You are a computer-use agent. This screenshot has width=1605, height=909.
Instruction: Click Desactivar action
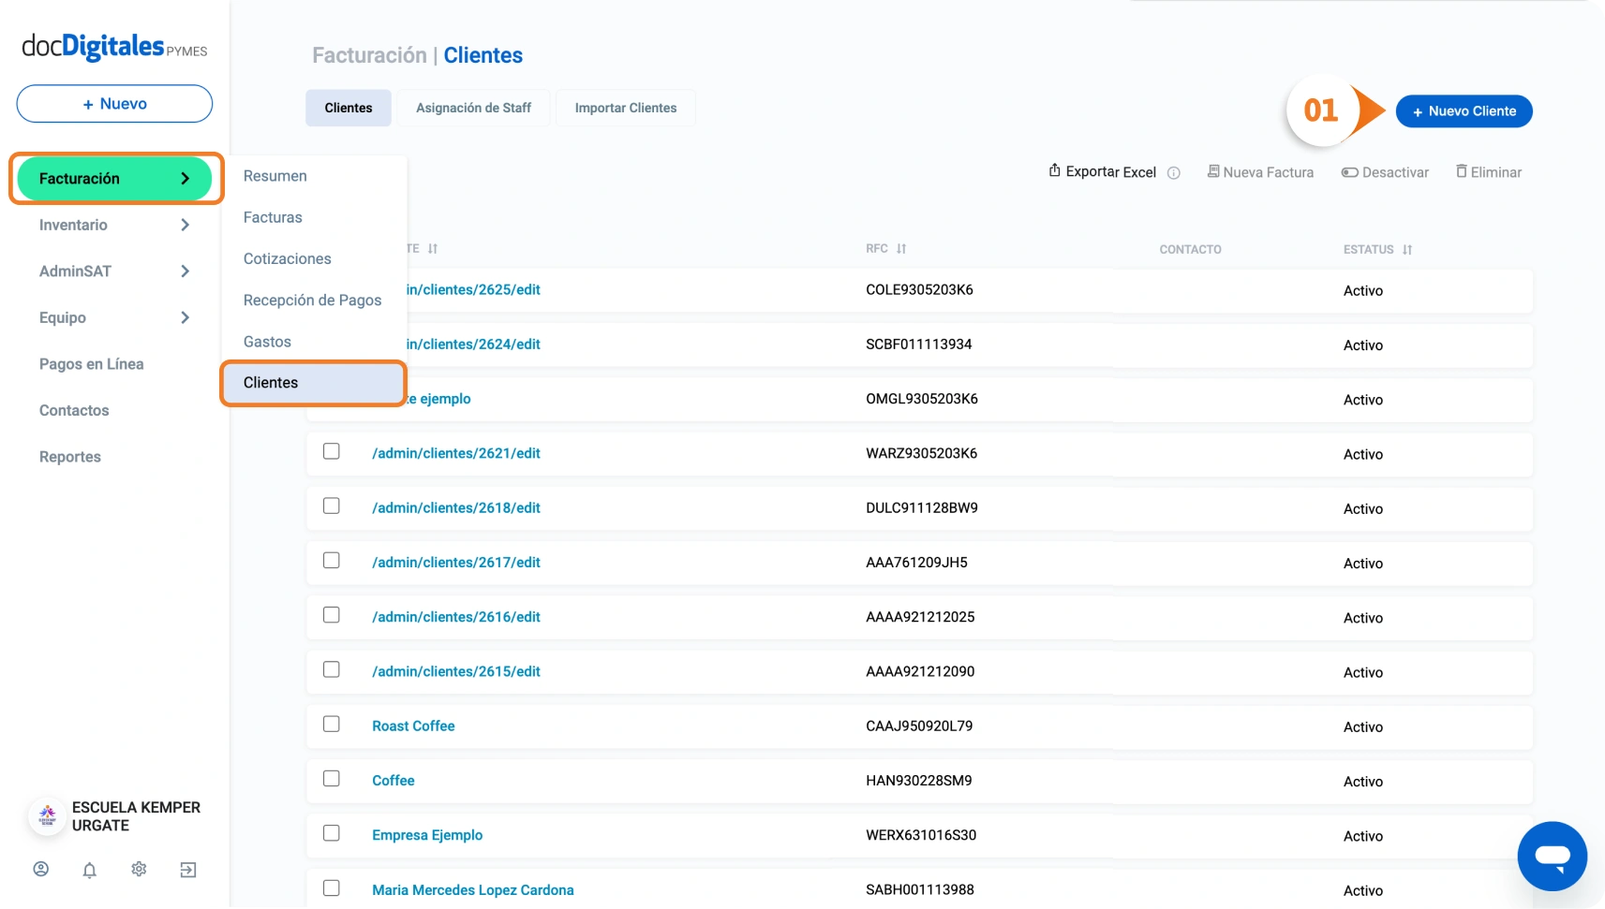(1385, 172)
